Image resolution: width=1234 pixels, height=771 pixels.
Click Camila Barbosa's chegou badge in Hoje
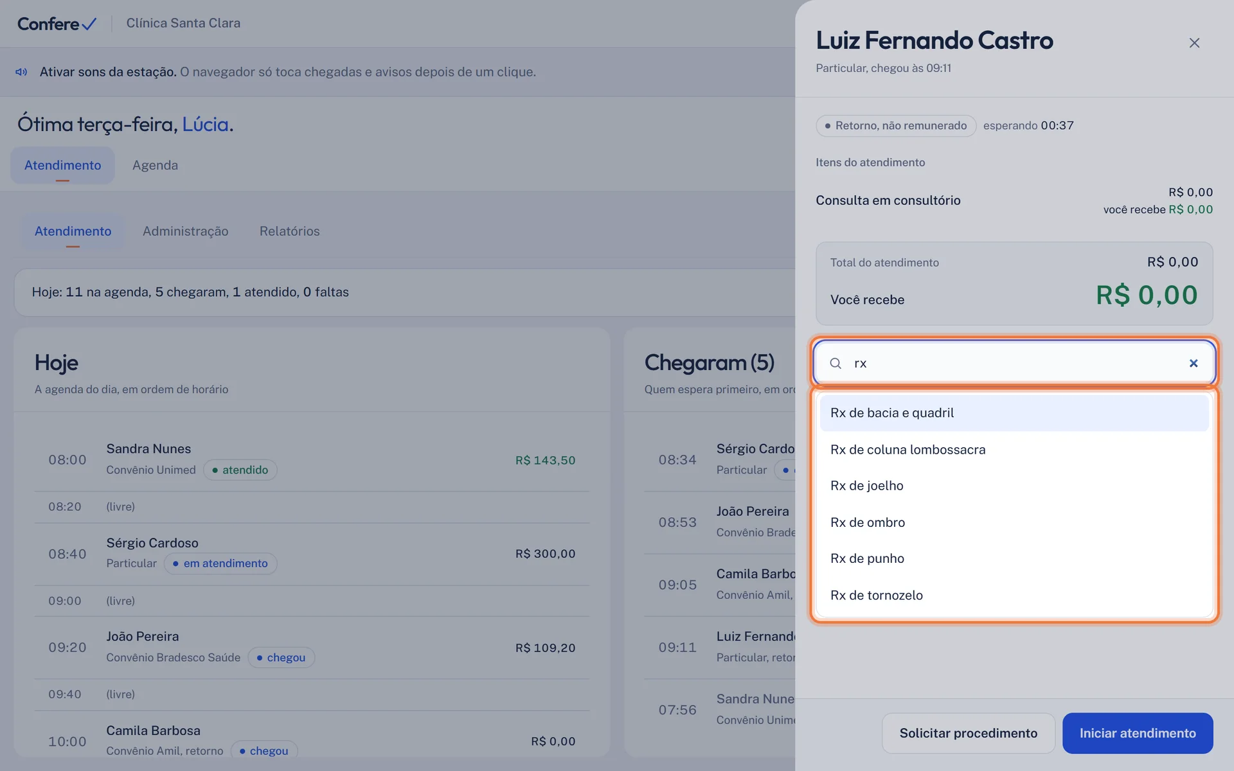[264, 751]
